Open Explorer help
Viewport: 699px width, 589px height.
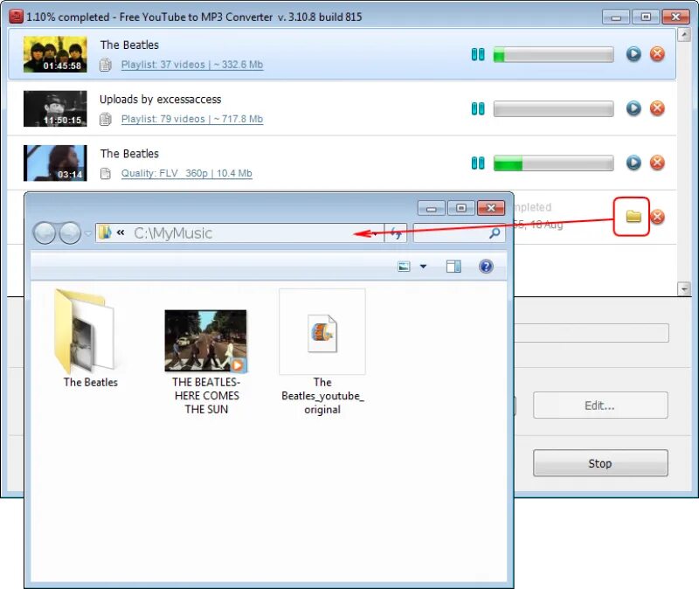click(486, 267)
